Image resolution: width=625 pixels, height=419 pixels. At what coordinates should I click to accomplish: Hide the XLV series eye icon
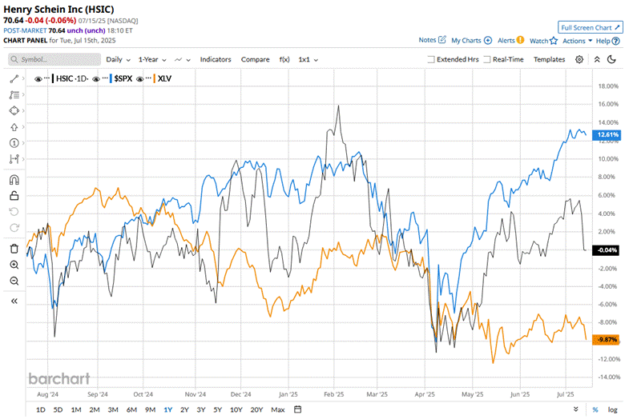click(139, 79)
